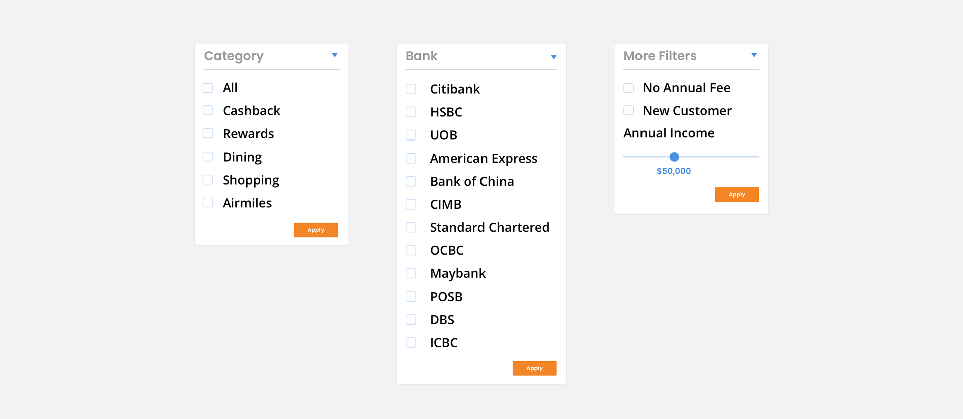
Task: Click the Bank header title
Action: click(x=422, y=56)
